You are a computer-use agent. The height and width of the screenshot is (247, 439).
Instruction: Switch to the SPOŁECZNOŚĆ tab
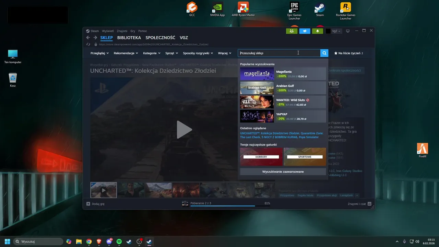(x=160, y=38)
